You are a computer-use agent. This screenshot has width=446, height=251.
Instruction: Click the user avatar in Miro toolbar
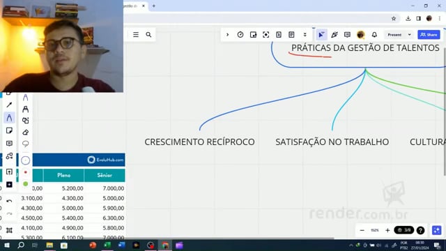(x=361, y=35)
